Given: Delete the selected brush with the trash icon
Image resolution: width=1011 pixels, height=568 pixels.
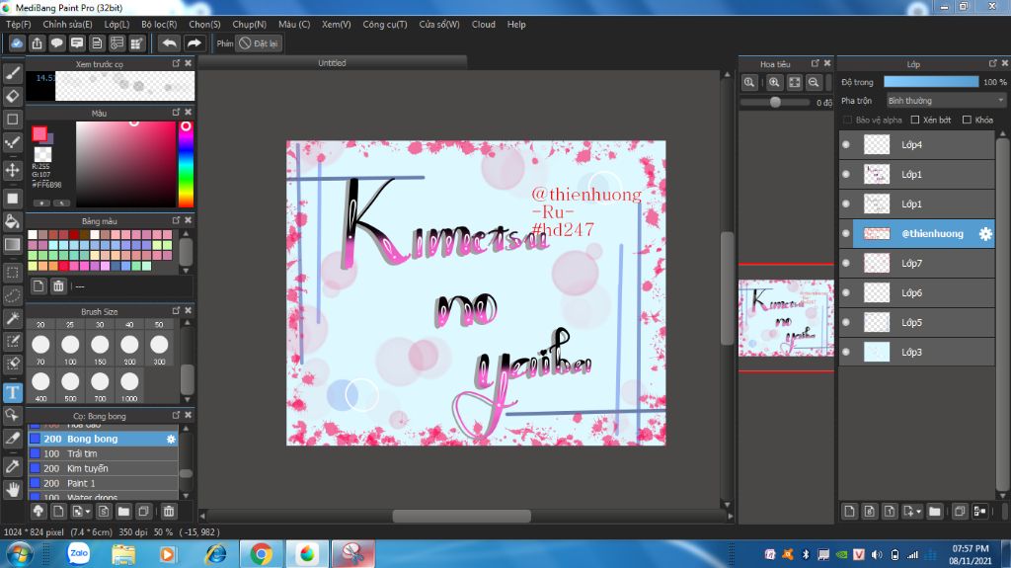Looking at the screenshot, I should point(168,512).
